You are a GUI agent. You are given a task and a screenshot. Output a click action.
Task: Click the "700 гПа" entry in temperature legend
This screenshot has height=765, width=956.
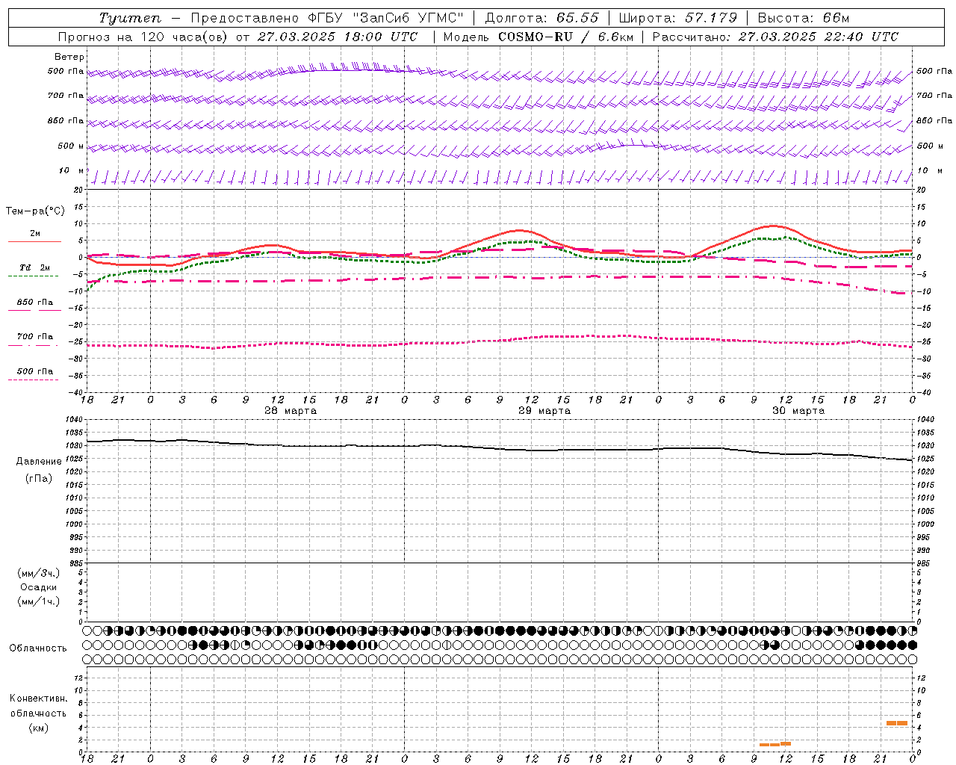[34, 337]
